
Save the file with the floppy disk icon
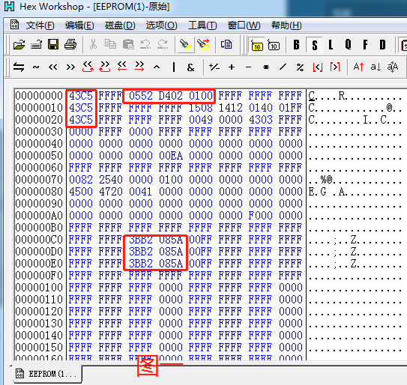point(53,45)
